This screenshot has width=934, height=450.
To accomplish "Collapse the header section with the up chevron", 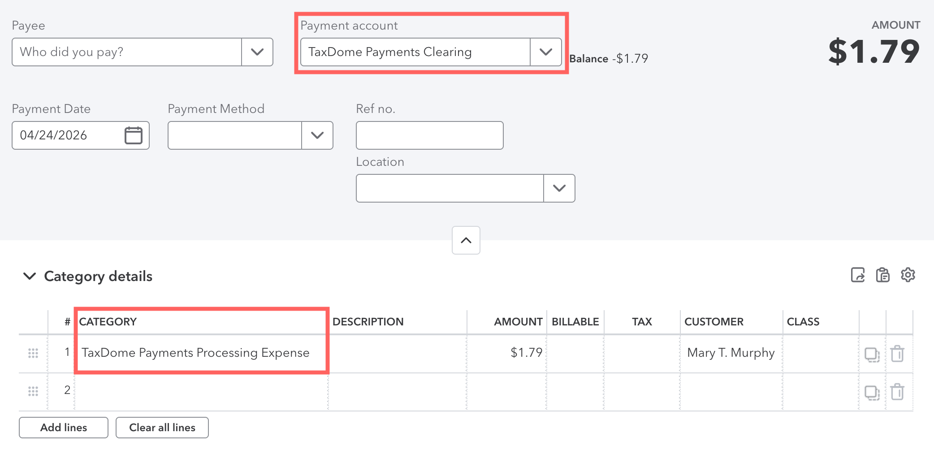I will [466, 240].
